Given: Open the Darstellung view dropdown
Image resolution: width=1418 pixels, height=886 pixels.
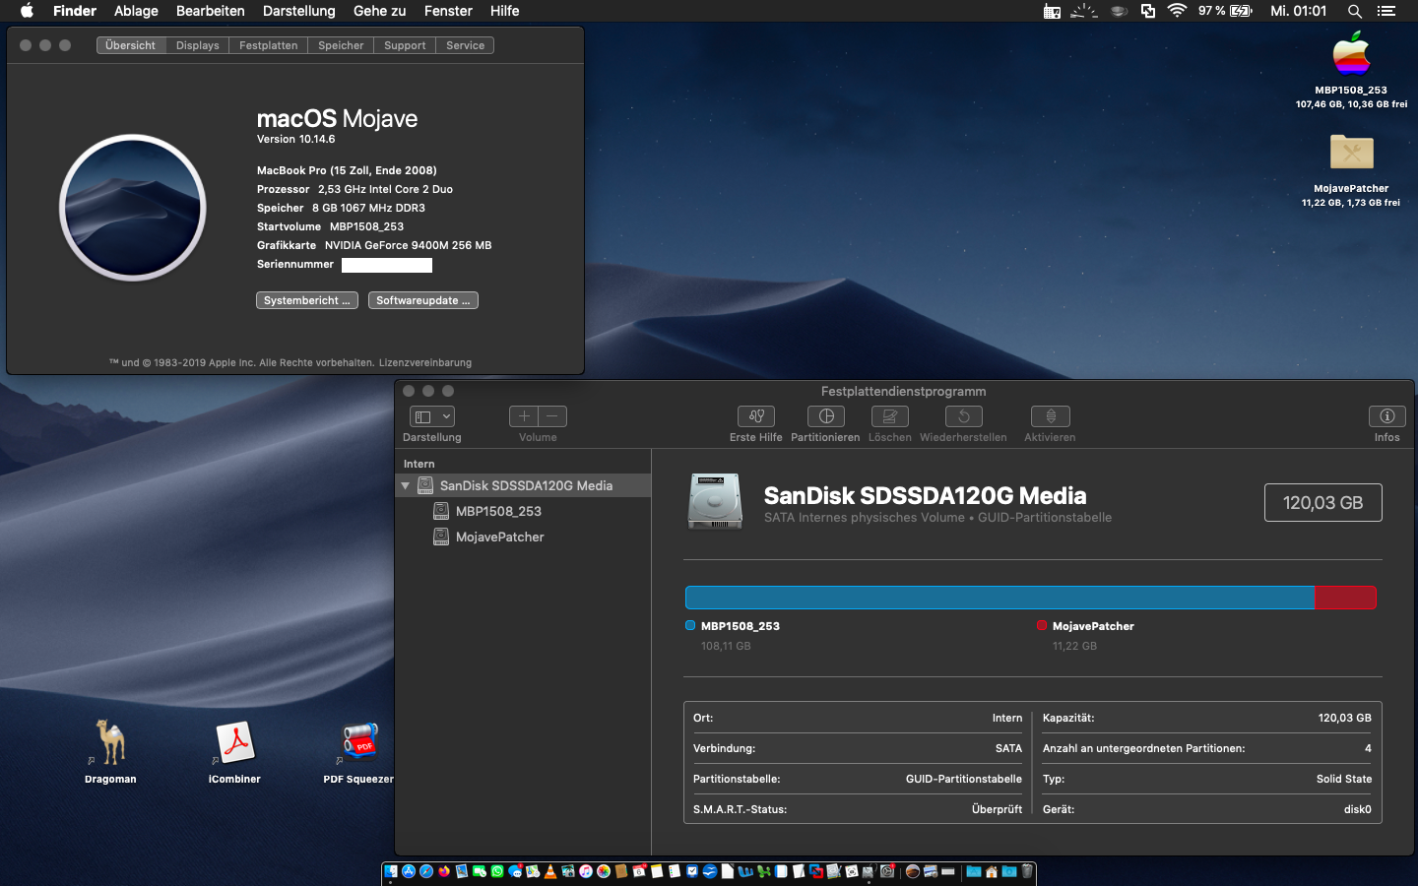Looking at the screenshot, I should pos(432,416).
